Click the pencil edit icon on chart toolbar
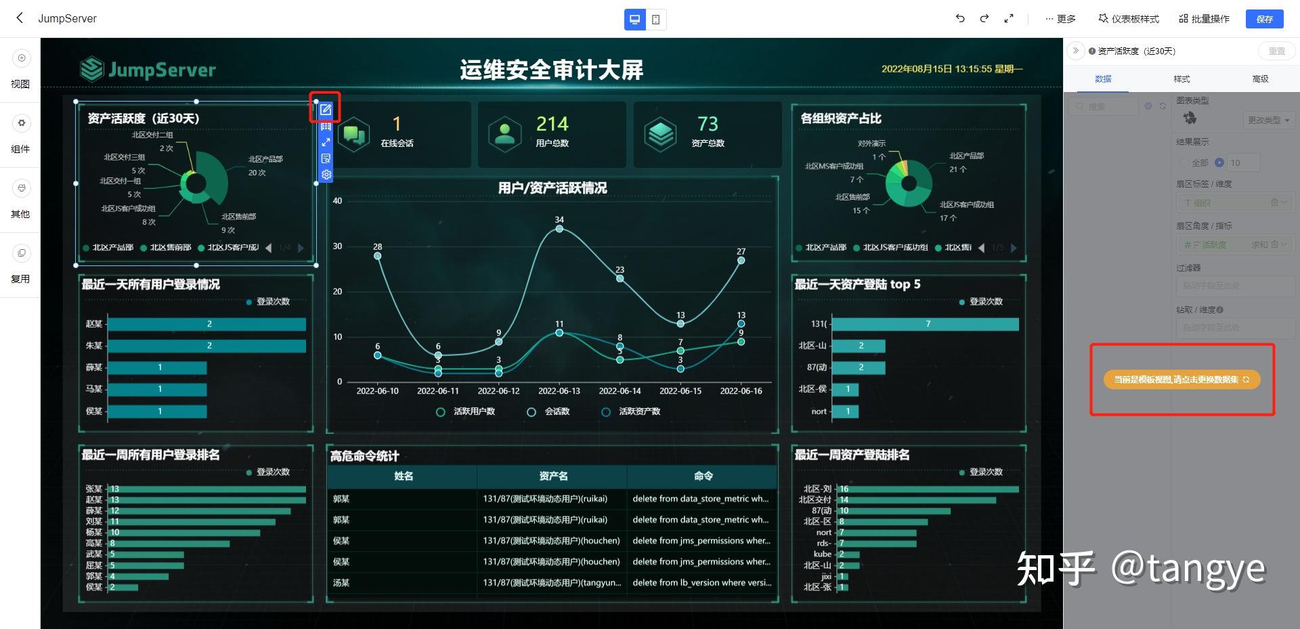Screen dimensions: 1300x629 coord(326,109)
